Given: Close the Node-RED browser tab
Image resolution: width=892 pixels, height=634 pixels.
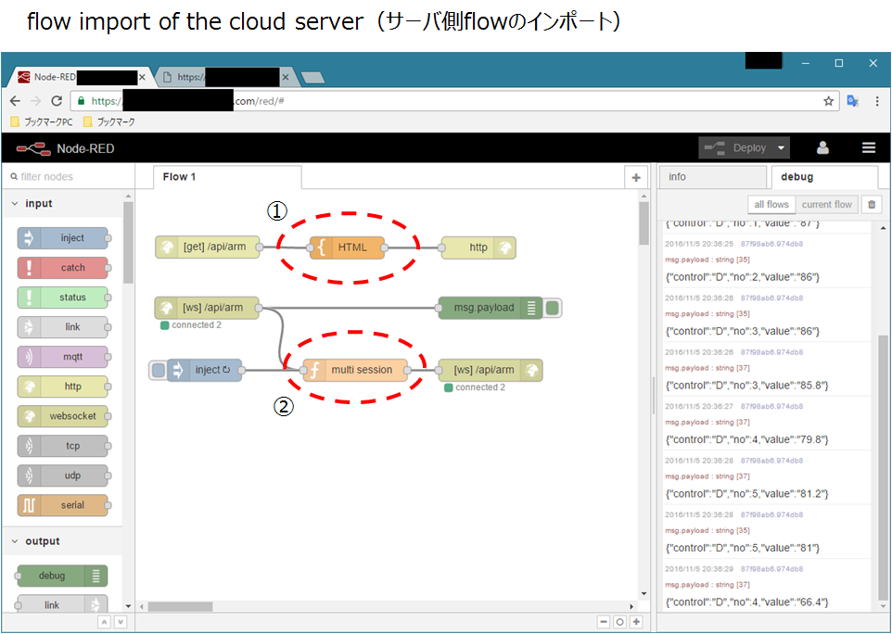Looking at the screenshot, I should tap(142, 77).
